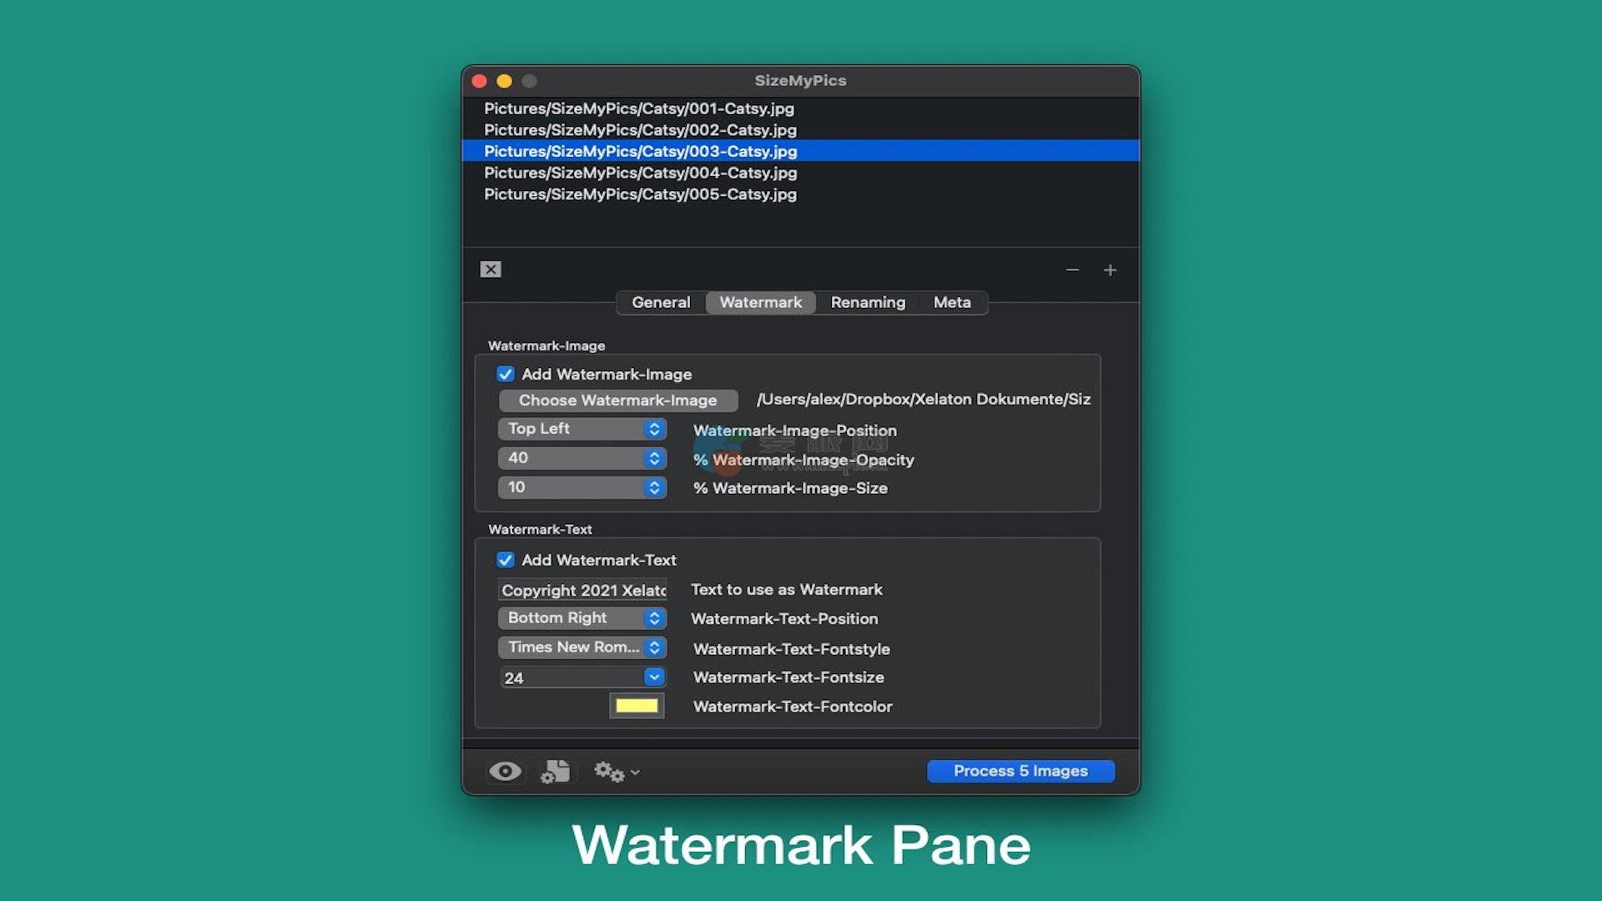Open the Top Left position dropdown
Screen dimensions: 1602x901
pyautogui.click(x=582, y=429)
